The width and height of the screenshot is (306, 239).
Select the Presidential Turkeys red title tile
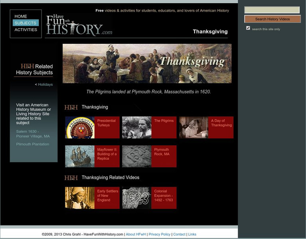click(107, 127)
